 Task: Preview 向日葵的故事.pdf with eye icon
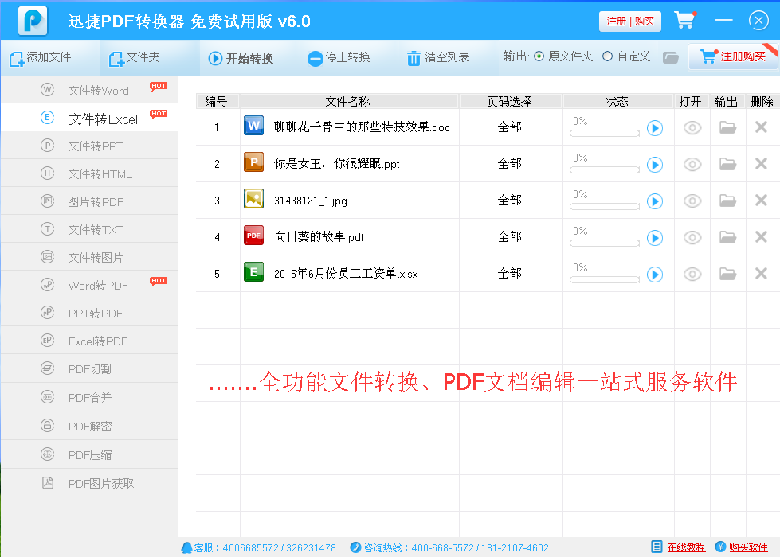coord(692,237)
